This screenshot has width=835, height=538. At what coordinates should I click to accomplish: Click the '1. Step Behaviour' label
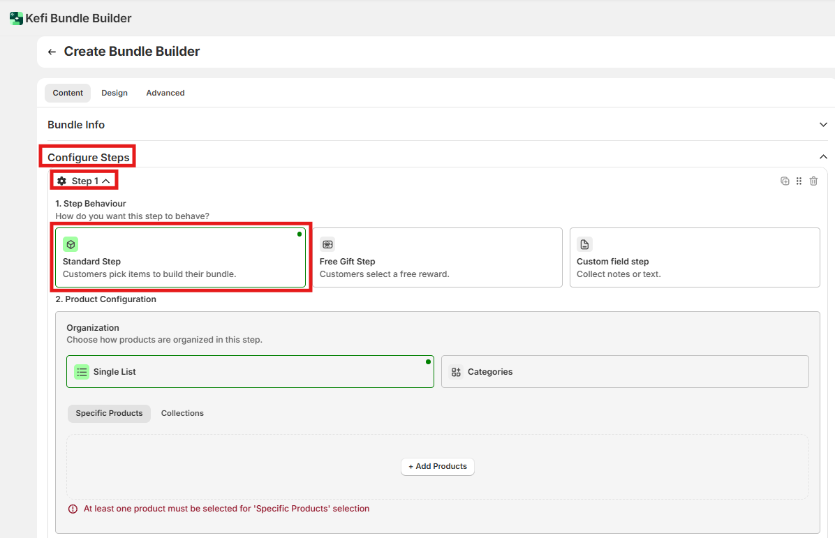point(91,203)
